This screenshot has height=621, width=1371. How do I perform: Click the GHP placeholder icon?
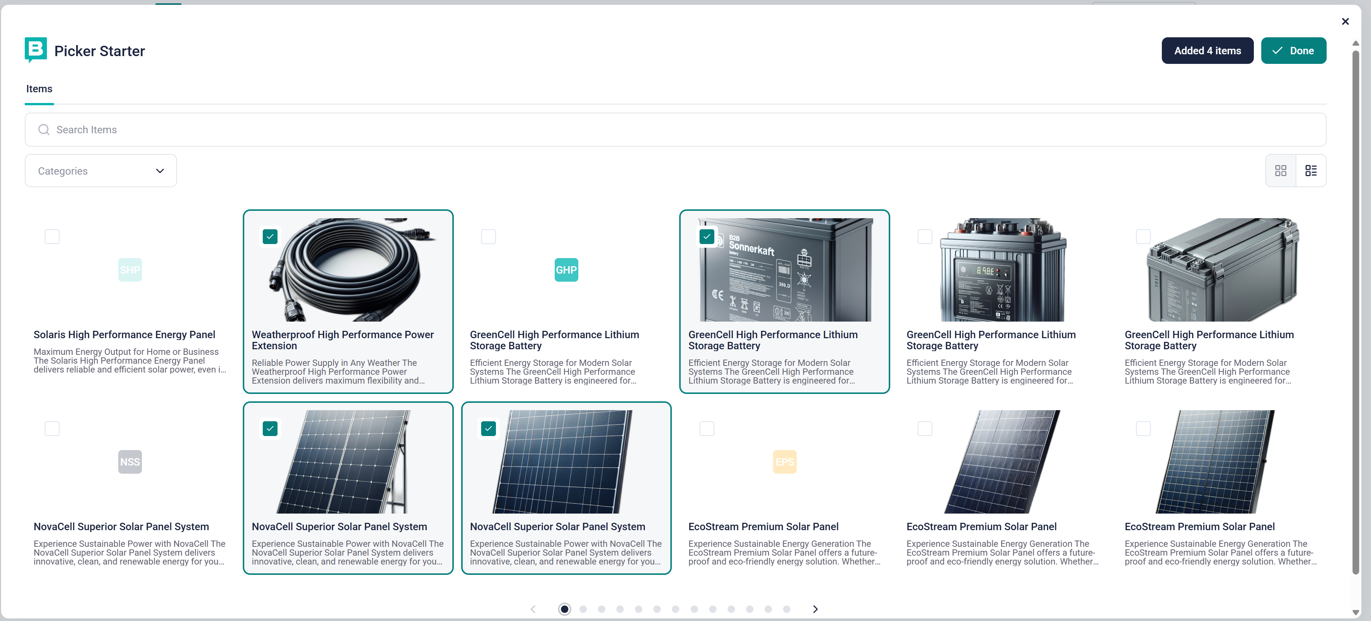click(566, 270)
